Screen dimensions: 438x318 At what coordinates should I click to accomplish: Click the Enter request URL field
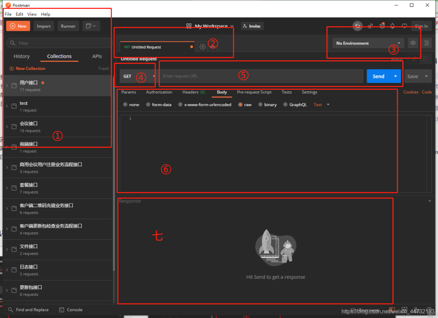[x=261, y=76]
